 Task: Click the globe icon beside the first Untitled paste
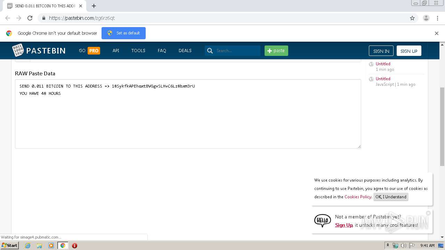(x=371, y=64)
